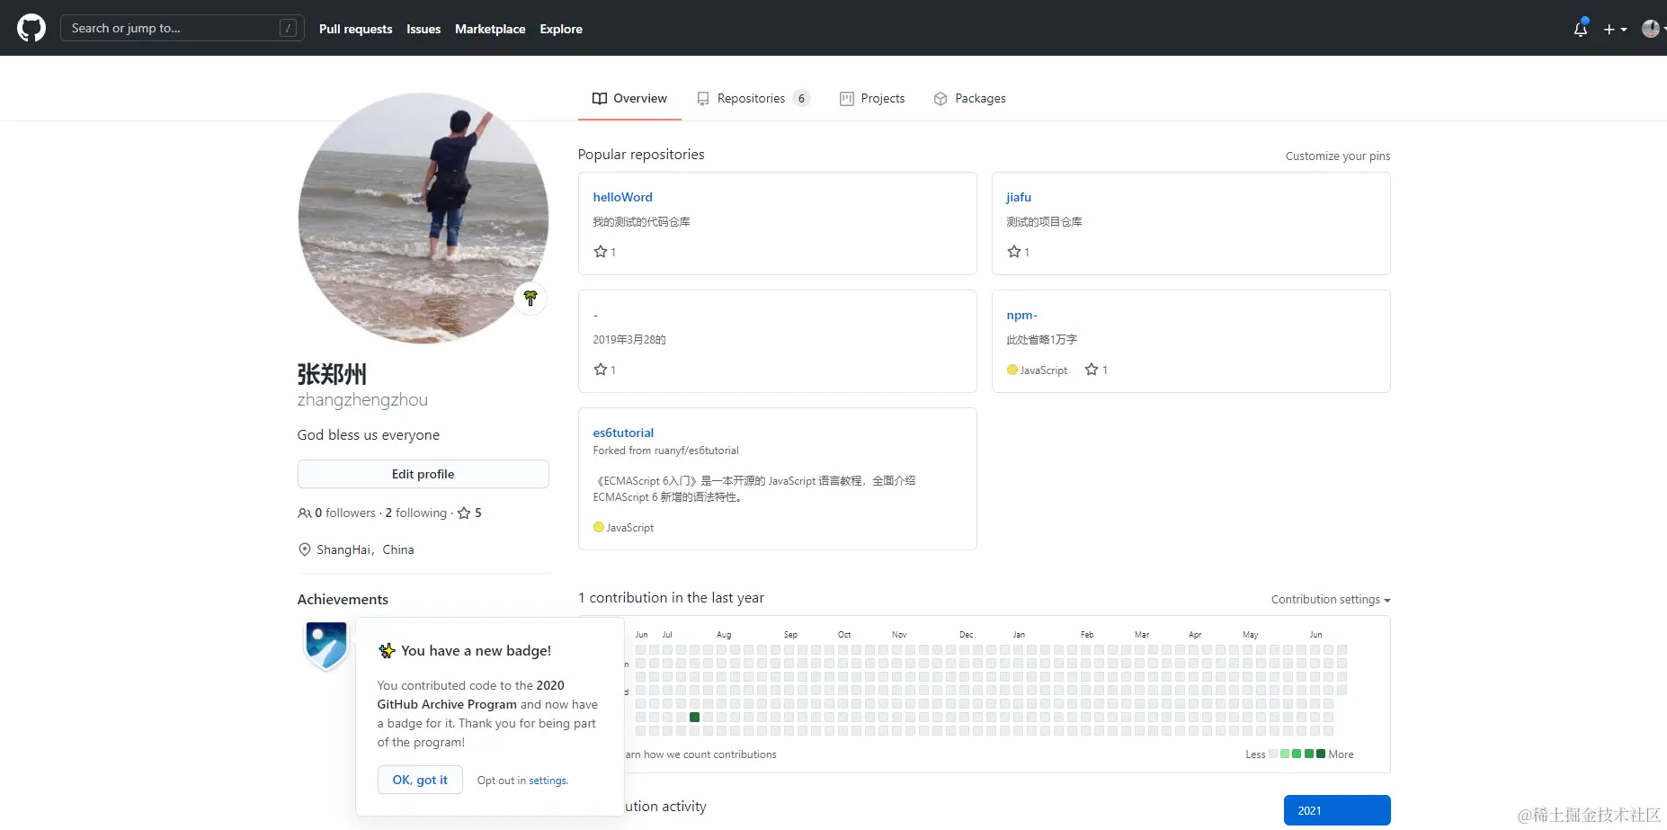Expand the plus create-new menu
Screen dimensions: 1667x830
pos(1615,29)
